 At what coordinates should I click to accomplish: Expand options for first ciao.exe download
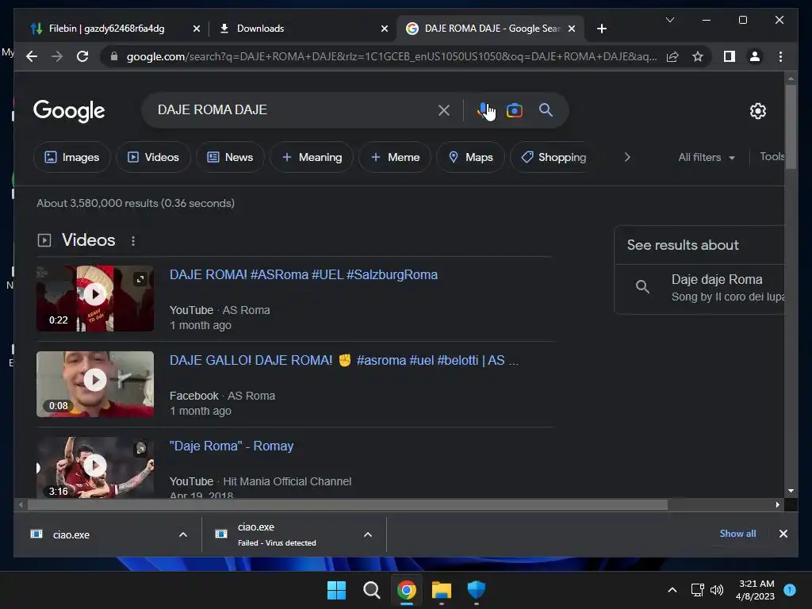[x=183, y=534]
